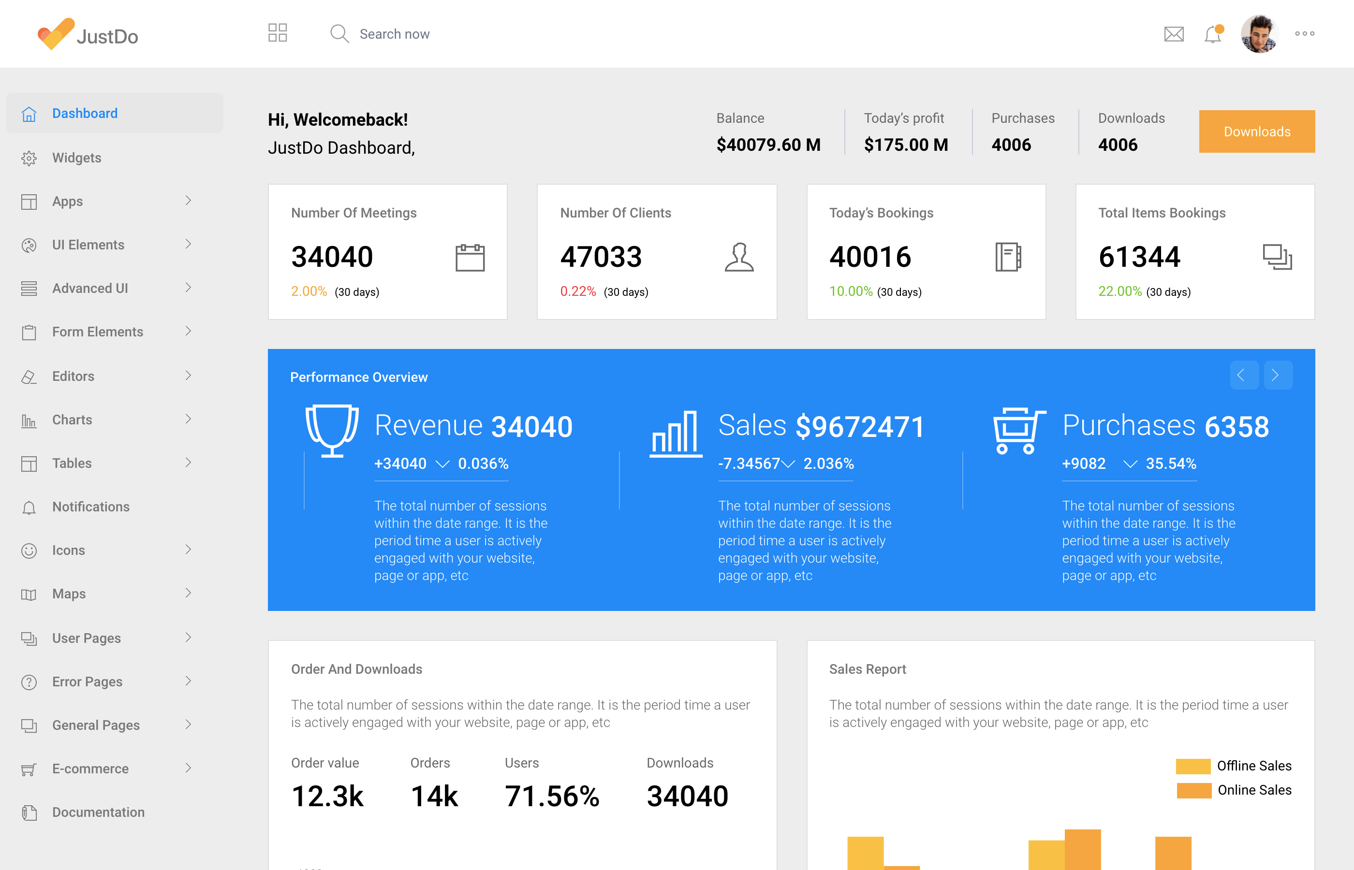Click the user profile icon top right
The width and height of the screenshot is (1354, 870).
coord(1260,33)
